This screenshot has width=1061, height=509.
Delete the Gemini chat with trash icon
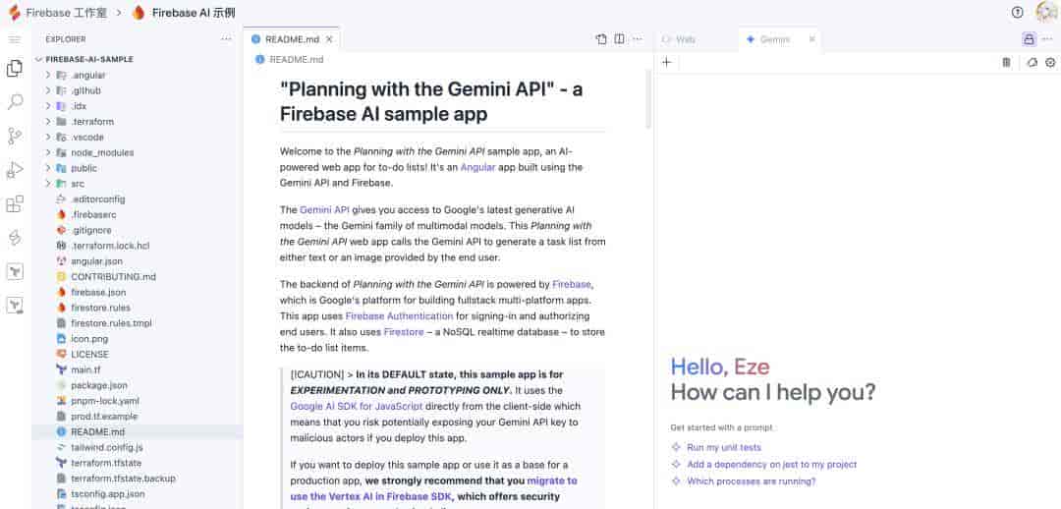point(1006,62)
